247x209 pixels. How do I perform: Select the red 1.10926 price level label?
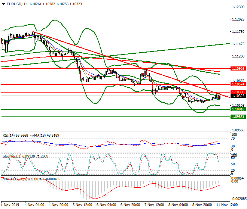238,69
